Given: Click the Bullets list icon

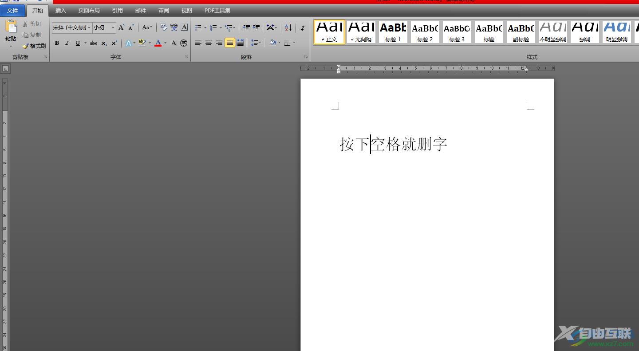Looking at the screenshot, I should pyautogui.click(x=198, y=28).
